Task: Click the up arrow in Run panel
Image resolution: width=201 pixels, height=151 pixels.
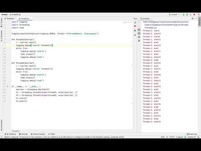Action: pos(139,22)
